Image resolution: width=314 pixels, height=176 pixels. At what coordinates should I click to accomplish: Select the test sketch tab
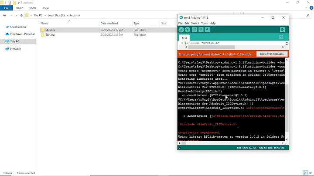click(184, 38)
